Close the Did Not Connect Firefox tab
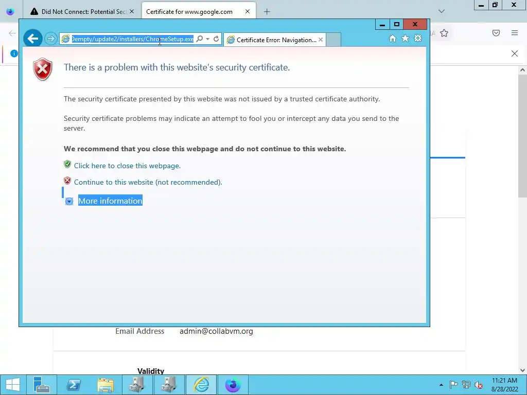The width and height of the screenshot is (527, 395). pos(132,11)
